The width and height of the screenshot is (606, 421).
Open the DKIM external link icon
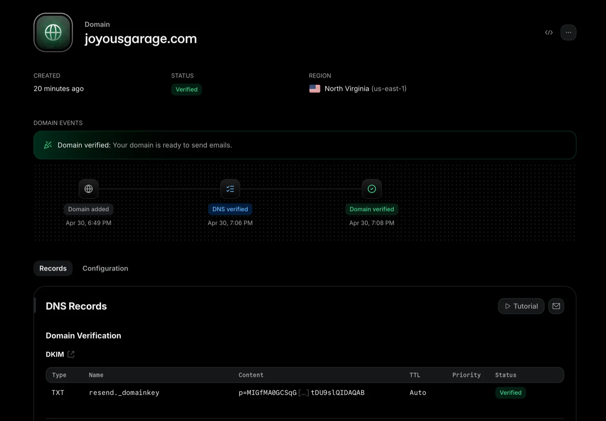pos(71,354)
